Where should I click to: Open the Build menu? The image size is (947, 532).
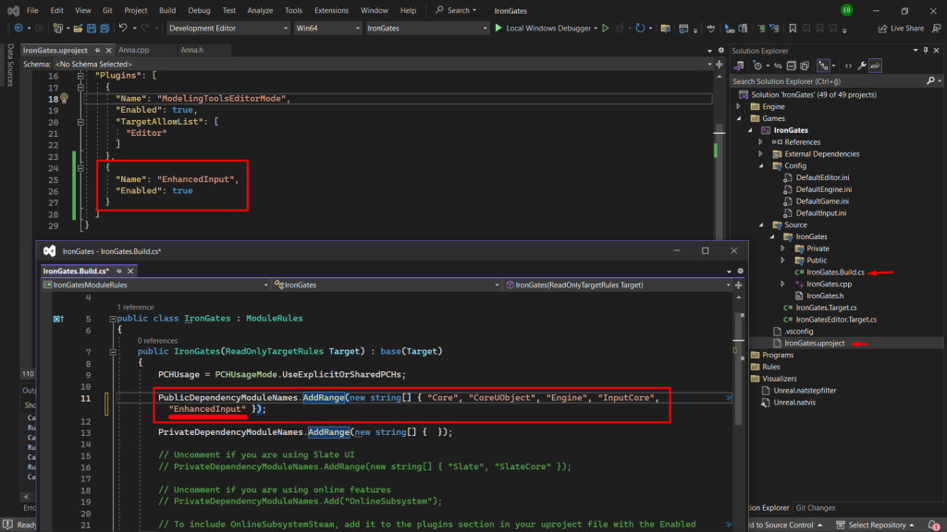pyautogui.click(x=167, y=10)
